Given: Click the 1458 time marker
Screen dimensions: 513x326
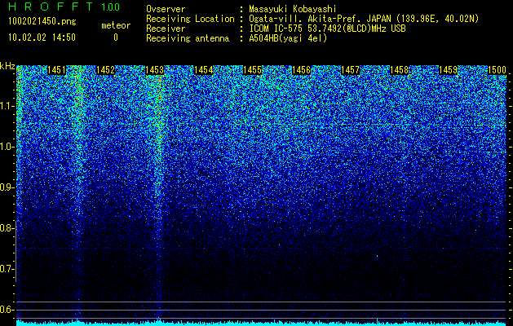Looking at the screenshot, I should (399, 70).
